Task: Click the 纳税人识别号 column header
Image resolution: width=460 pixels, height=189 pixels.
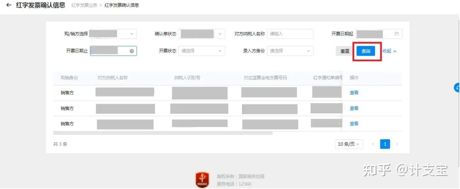Action: [x=187, y=78]
